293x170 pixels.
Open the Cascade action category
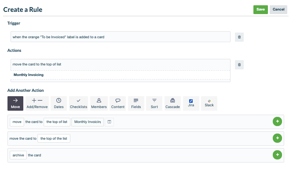(172, 103)
